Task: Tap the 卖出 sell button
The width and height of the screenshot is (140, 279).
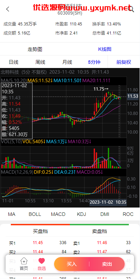Action: pyautogui.click(x=107, y=264)
